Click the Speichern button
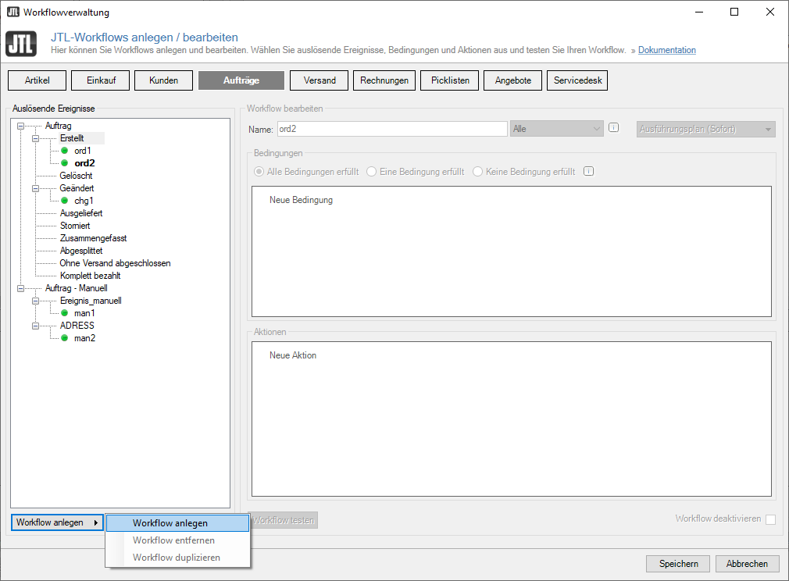Viewport: 789px width, 581px height. 678,564
